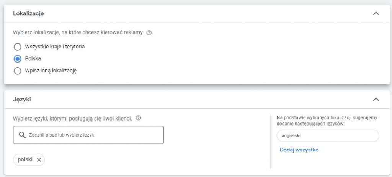Screen dimensions: 392x177
Task: Click the suggested languages description text
Action: tap(327, 121)
